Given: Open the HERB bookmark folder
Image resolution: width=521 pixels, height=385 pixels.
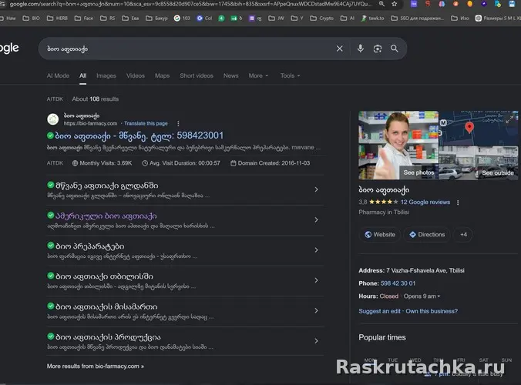Looking at the screenshot, I should [57, 18].
